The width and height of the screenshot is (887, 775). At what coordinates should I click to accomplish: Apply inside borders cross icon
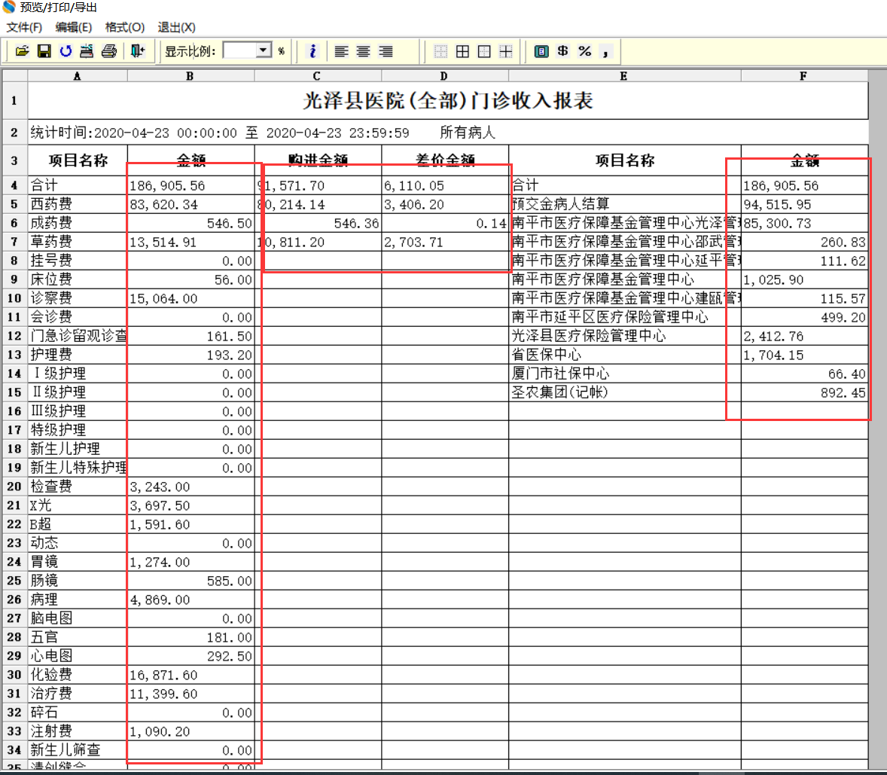point(506,51)
